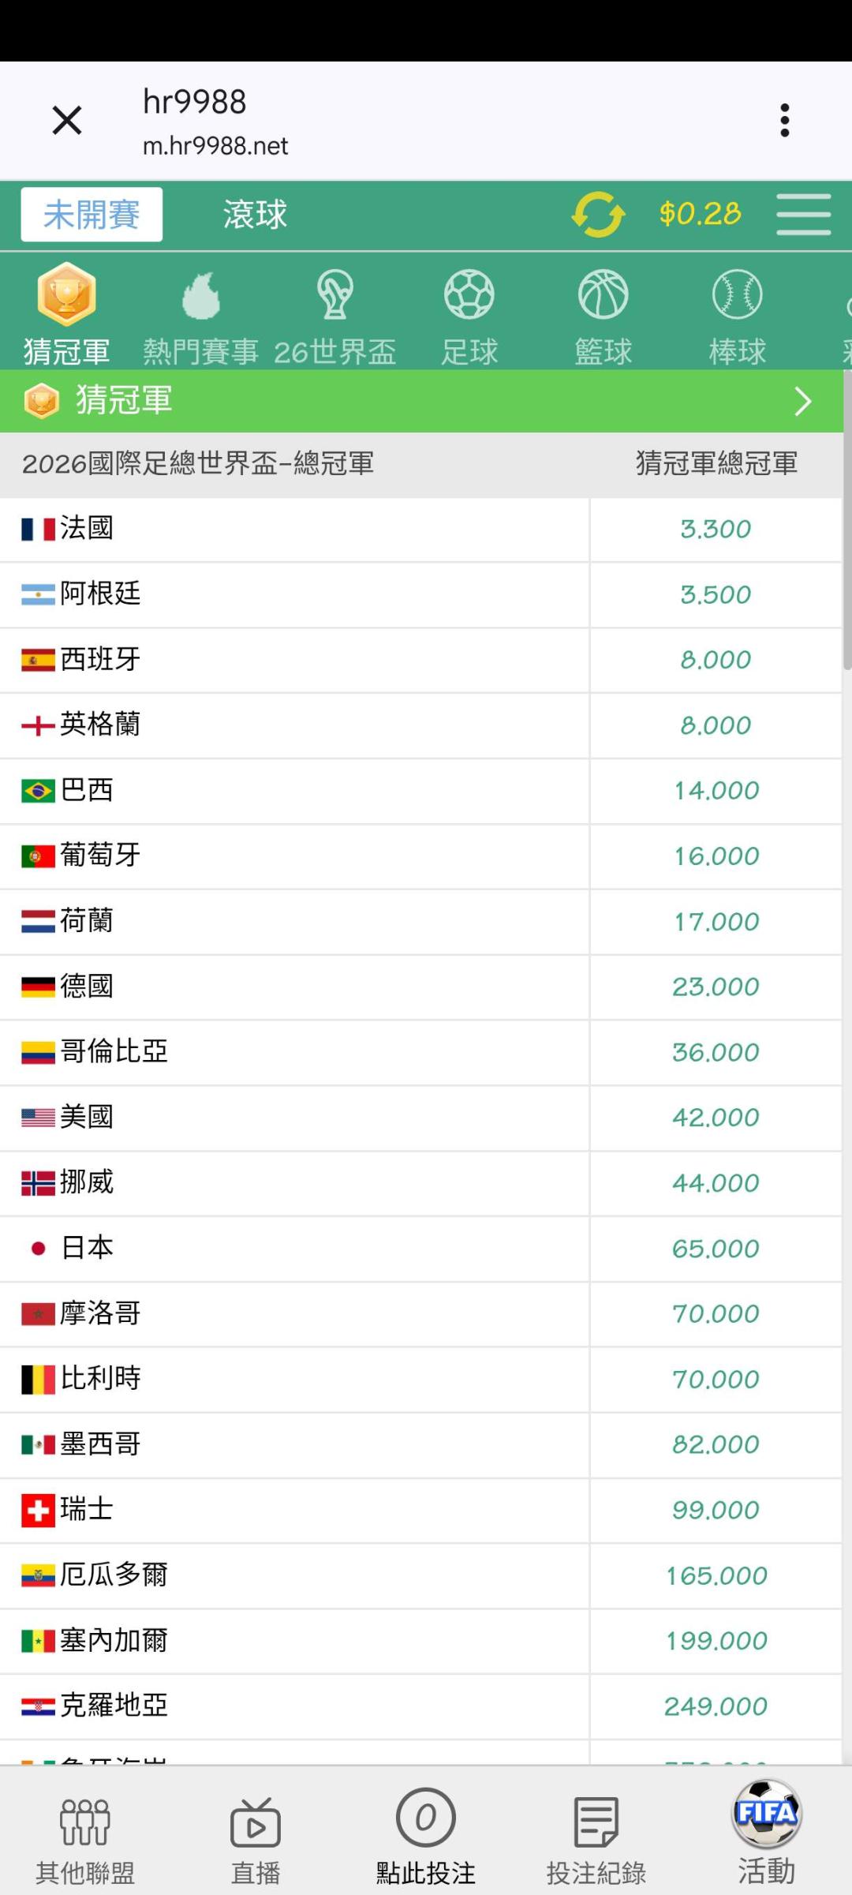Viewport: 852px width, 1895px height.
Task: Select the 未開賽 tab
Action: pyautogui.click(x=92, y=214)
